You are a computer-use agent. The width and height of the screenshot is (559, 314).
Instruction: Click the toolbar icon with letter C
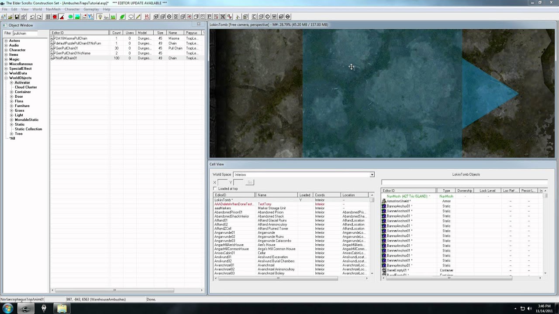[254, 17]
